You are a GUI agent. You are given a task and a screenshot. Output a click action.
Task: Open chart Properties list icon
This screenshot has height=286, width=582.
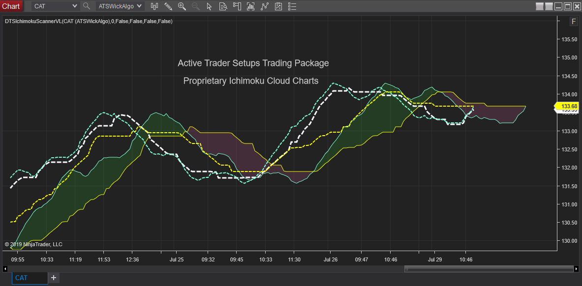pyautogui.click(x=292, y=6)
